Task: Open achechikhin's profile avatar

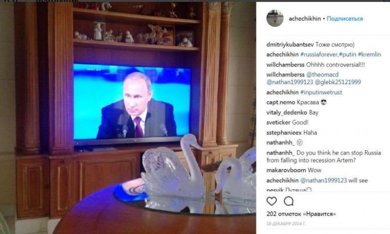Action: [x=275, y=18]
